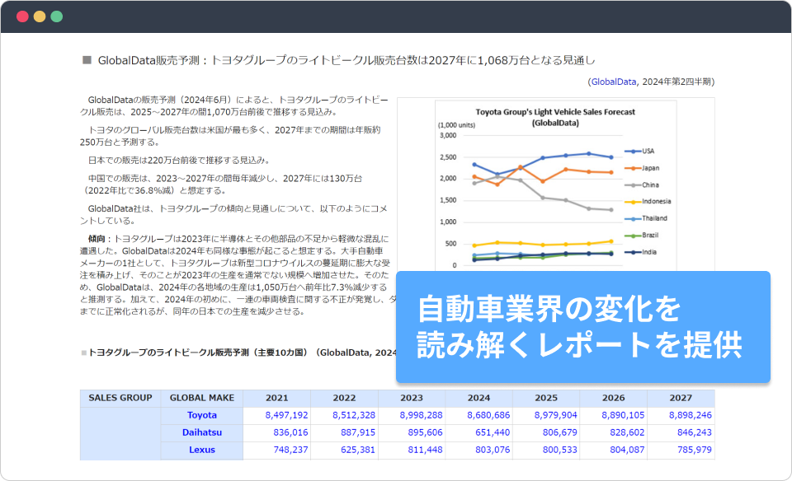The width and height of the screenshot is (792, 481).
Task: Click the 2024 column header
Action: pos(478,398)
